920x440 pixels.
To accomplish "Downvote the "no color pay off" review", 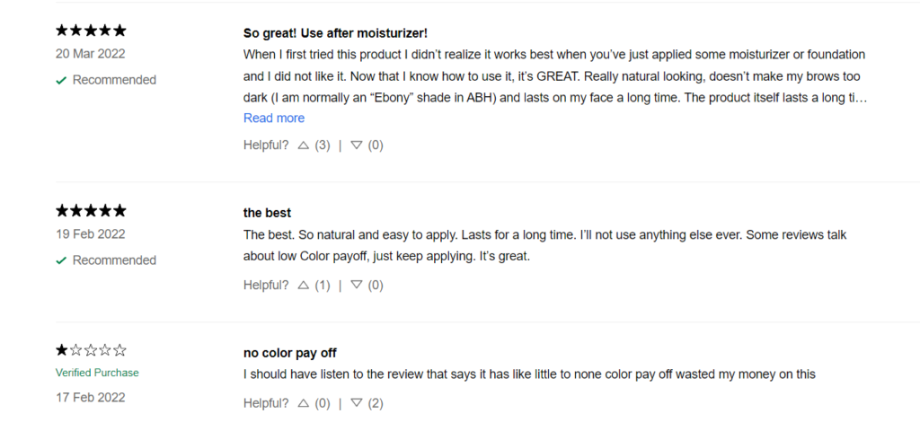I will (356, 403).
